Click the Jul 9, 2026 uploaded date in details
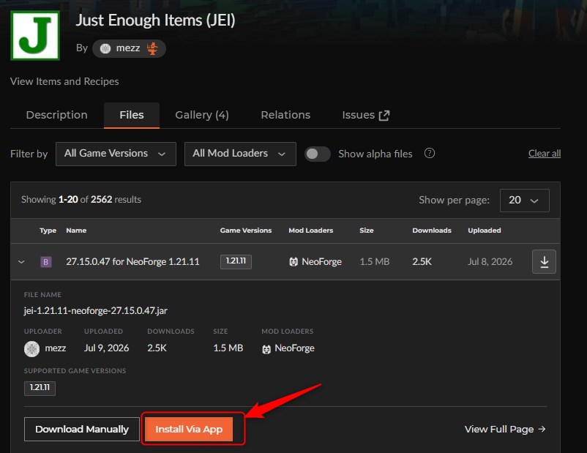 pos(106,348)
